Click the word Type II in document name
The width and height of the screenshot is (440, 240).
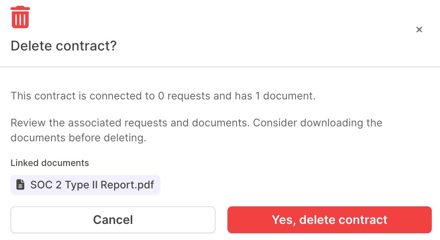tap(81, 185)
